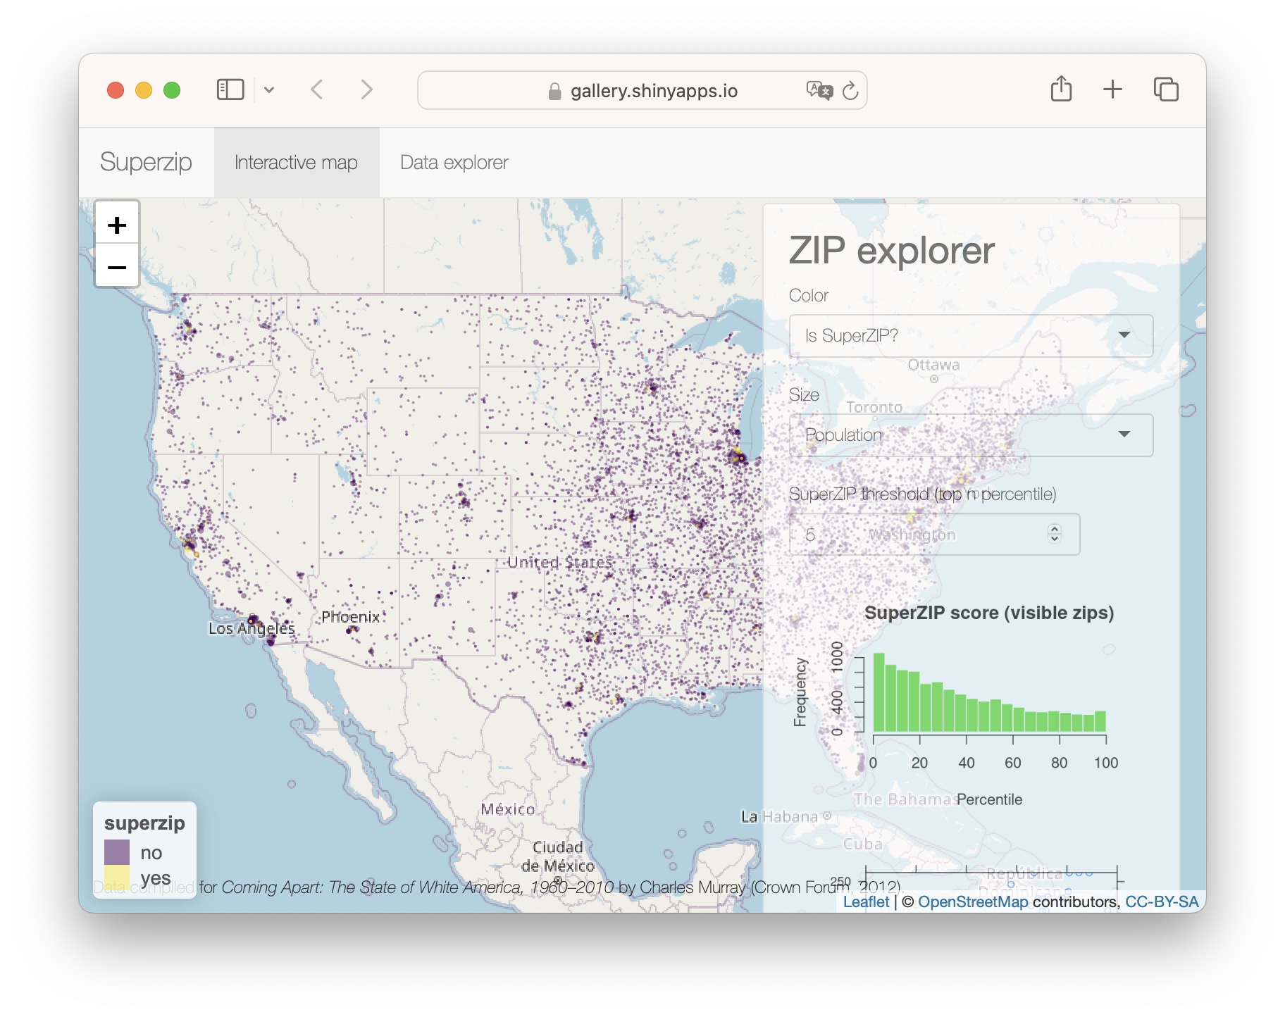Zoom out of the map with minus button

117,267
